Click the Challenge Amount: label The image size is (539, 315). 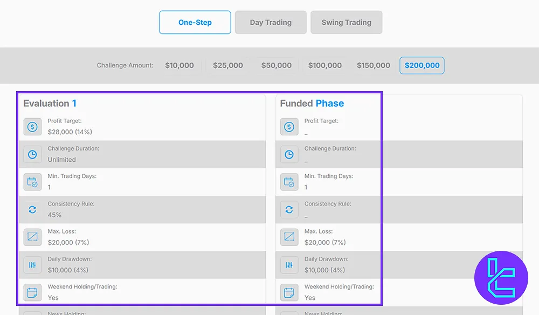tap(125, 65)
